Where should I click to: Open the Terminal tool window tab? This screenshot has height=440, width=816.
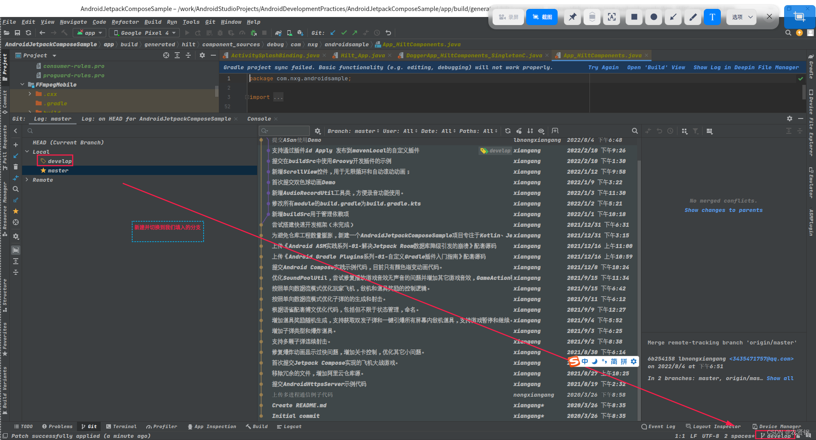[x=122, y=426]
